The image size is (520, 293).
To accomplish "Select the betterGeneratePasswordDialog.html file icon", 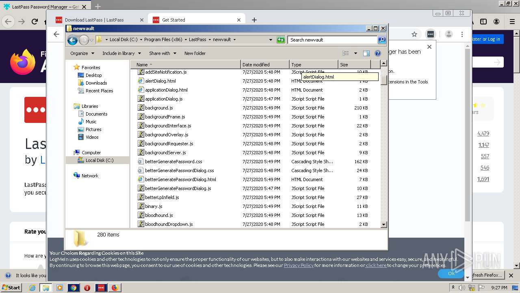I will [x=141, y=179].
